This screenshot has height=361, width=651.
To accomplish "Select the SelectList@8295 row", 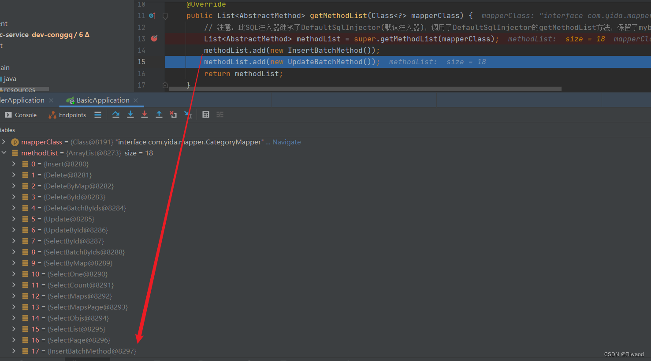I will (325, 329).
